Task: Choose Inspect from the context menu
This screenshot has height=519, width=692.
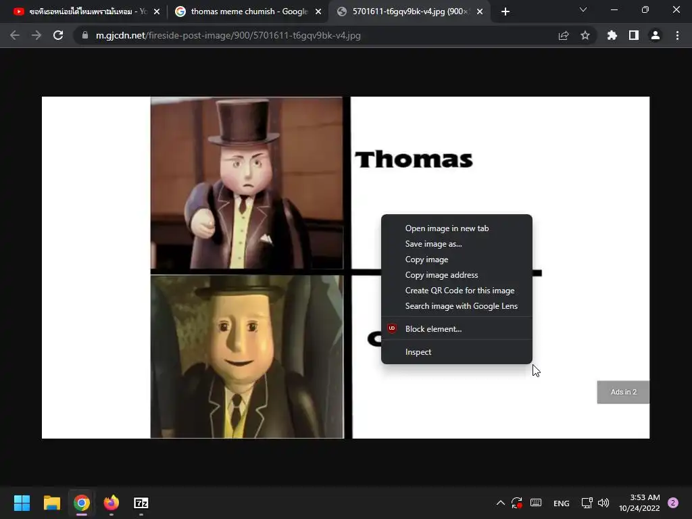Action: [457, 351]
